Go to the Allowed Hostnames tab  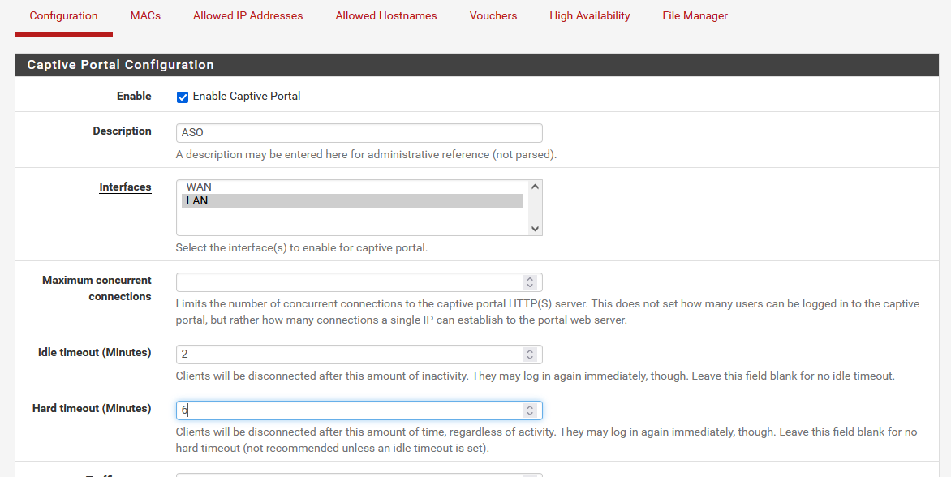(386, 15)
